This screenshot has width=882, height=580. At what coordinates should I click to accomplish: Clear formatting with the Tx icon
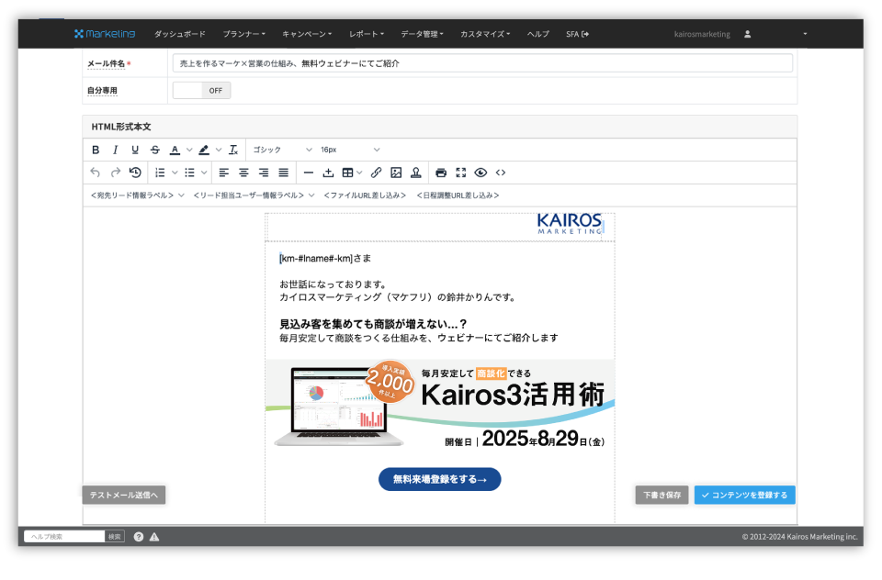tap(233, 151)
